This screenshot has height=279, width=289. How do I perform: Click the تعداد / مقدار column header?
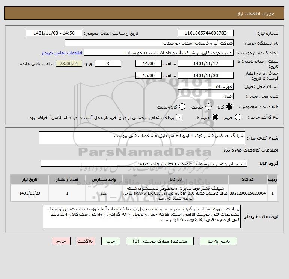67,179
